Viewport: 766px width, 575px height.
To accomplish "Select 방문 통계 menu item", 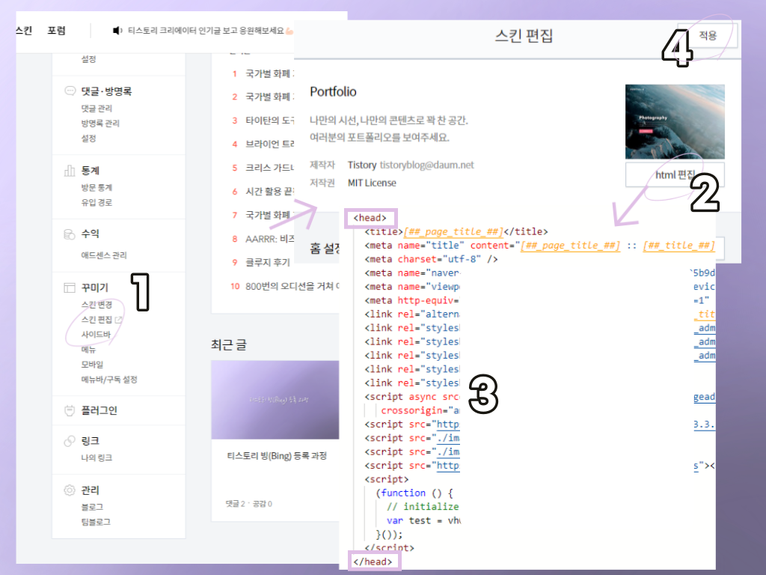I will tap(96, 188).
